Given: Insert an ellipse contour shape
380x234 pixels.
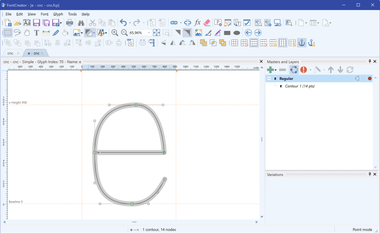Looking at the screenshot, I should 237,33.
